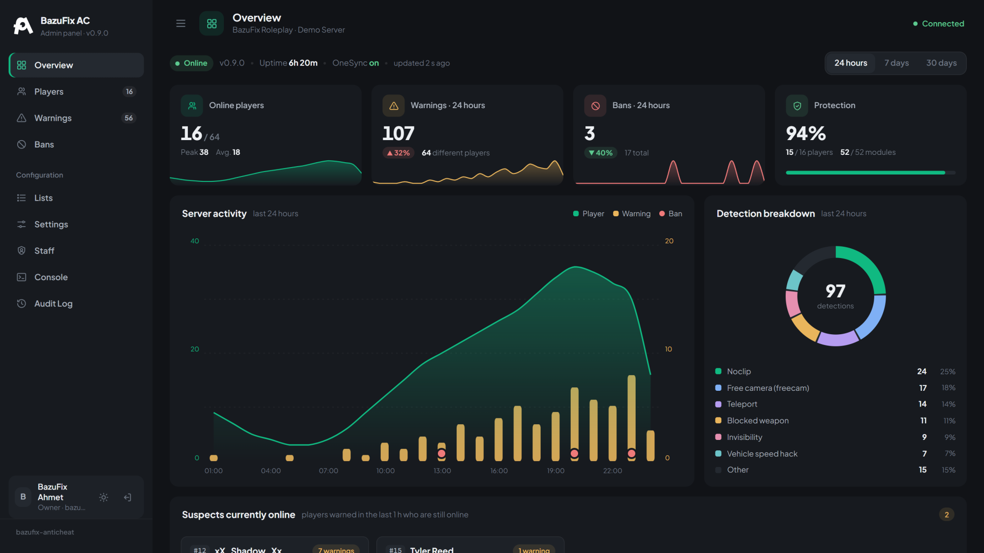Click the Other detection row
The image size is (984, 553).
pyautogui.click(x=835, y=470)
